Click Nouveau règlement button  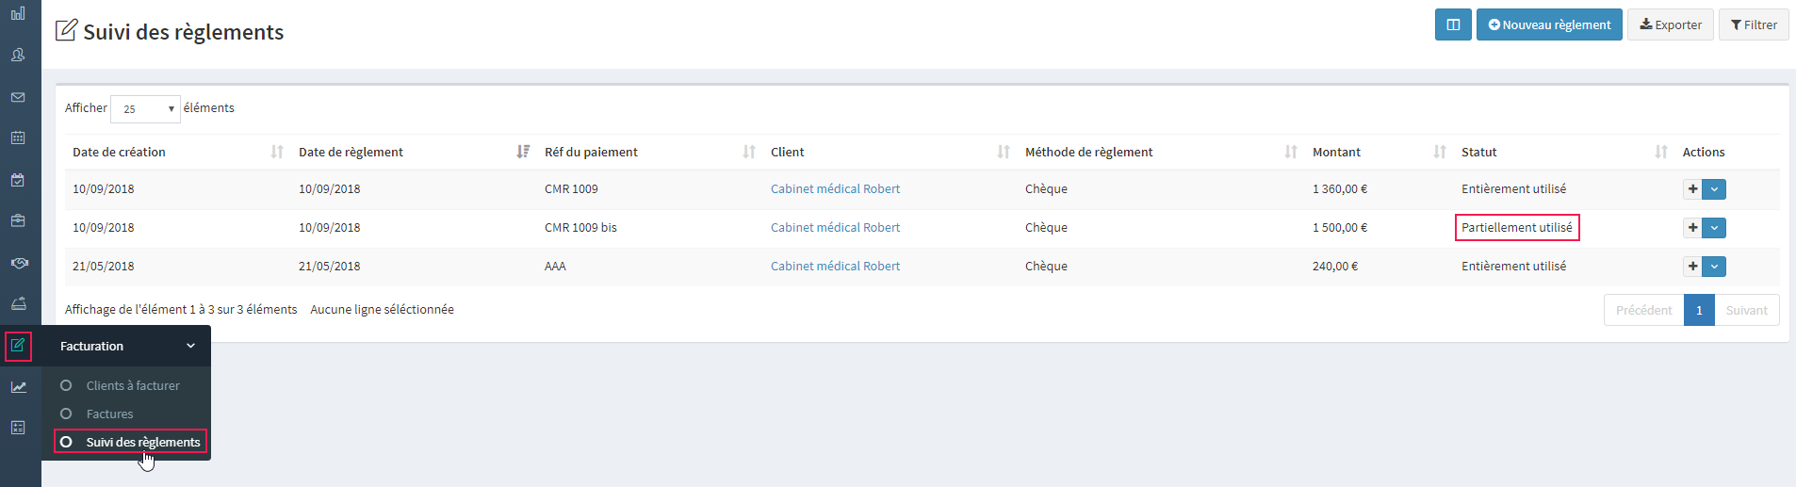(1549, 24)
